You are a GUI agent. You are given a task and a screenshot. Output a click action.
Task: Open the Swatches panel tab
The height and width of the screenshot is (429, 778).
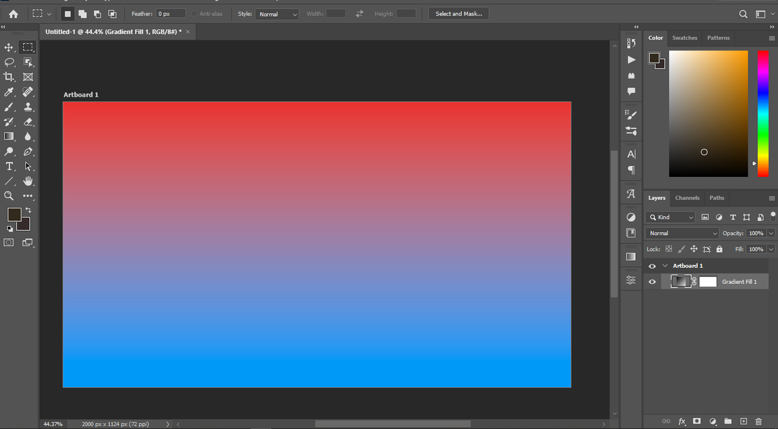(684, 38)
